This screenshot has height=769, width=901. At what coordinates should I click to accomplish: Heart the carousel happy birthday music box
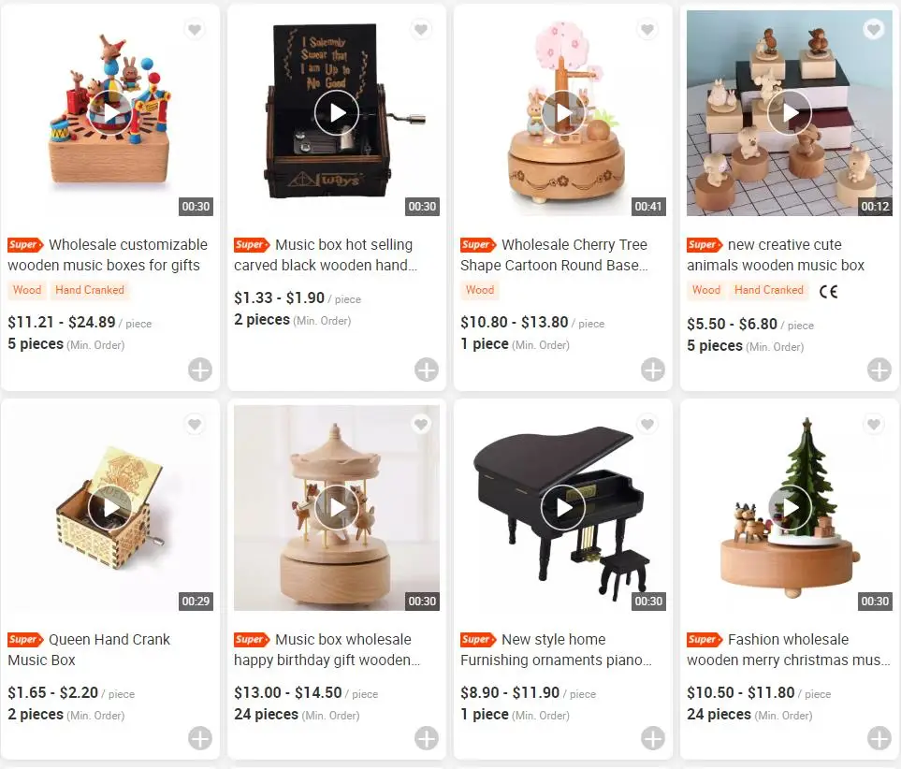(421, 425)
